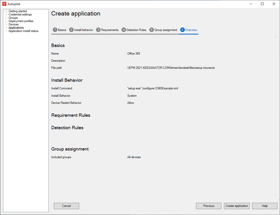
Task: Expand the Devices entry in the sidebar tree
Action: tap(14, 24)
